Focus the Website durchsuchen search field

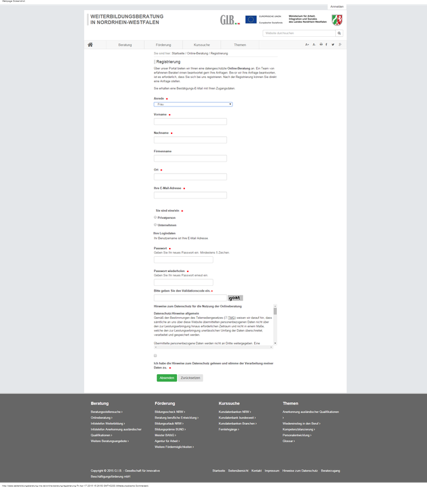299,33
